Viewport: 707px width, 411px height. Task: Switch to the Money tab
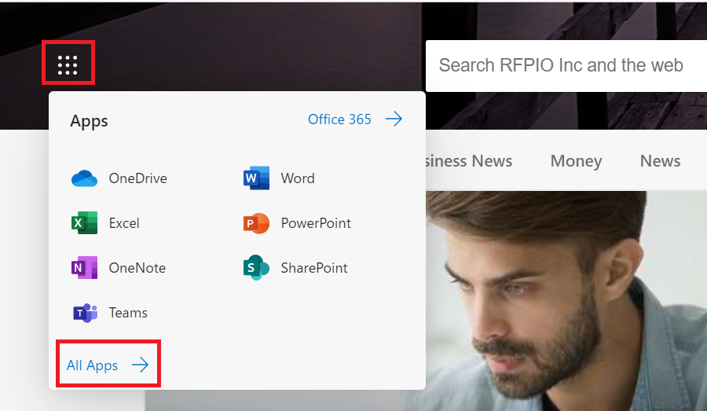point(577,161)
